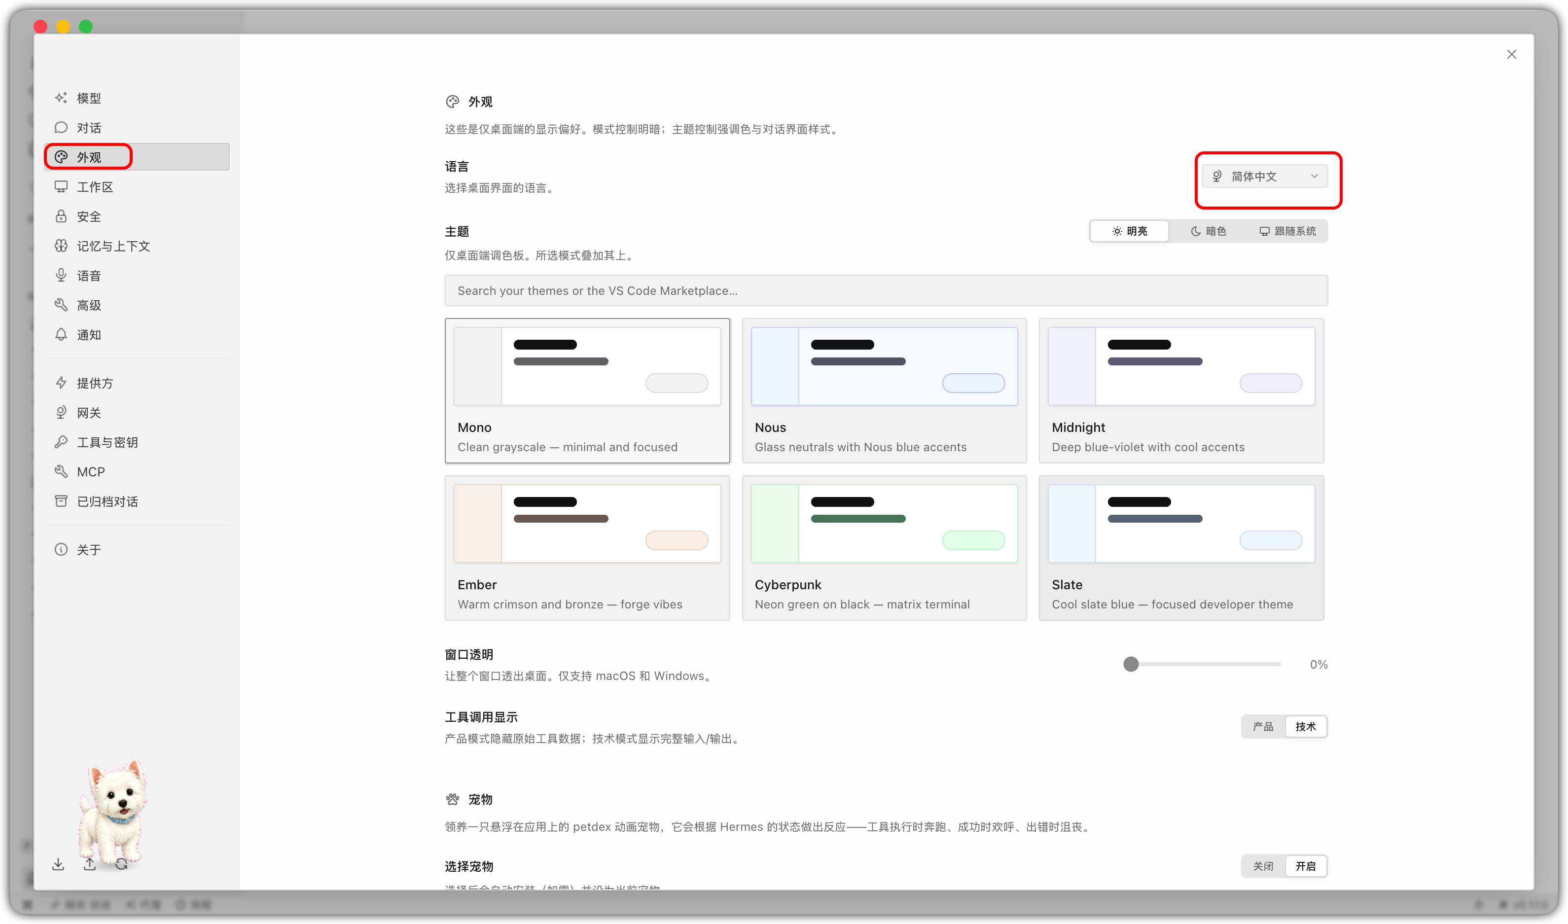1568x924 pixels.
Task: Set 工具调用显示 to 技术
Action: [x=1305, y=727]
